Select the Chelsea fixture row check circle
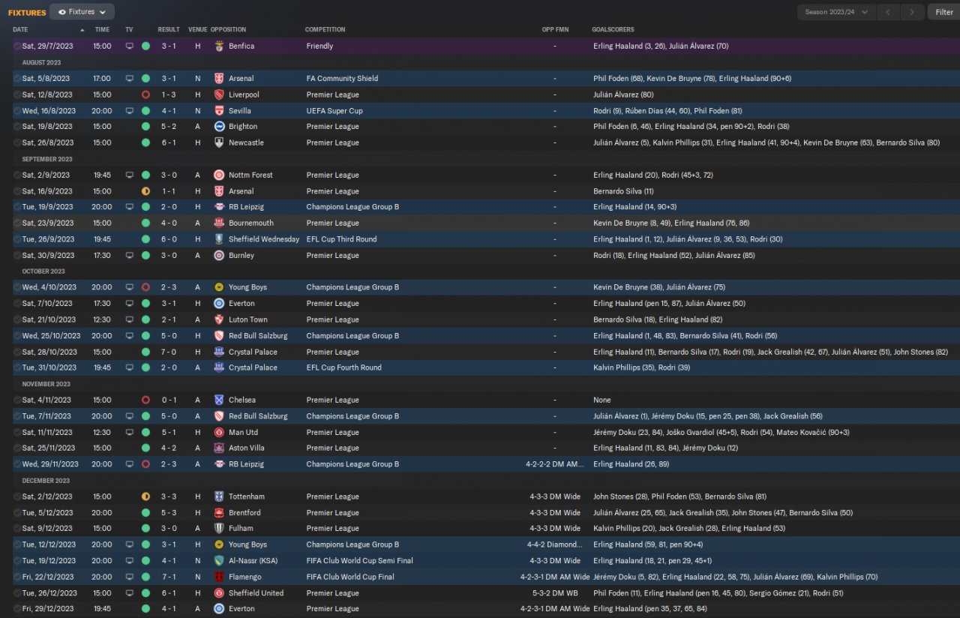 (x=17, y=400)
